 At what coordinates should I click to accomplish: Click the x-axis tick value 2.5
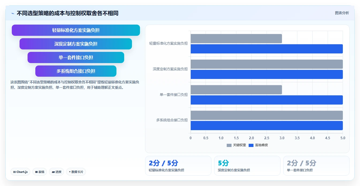pos(267,138)
